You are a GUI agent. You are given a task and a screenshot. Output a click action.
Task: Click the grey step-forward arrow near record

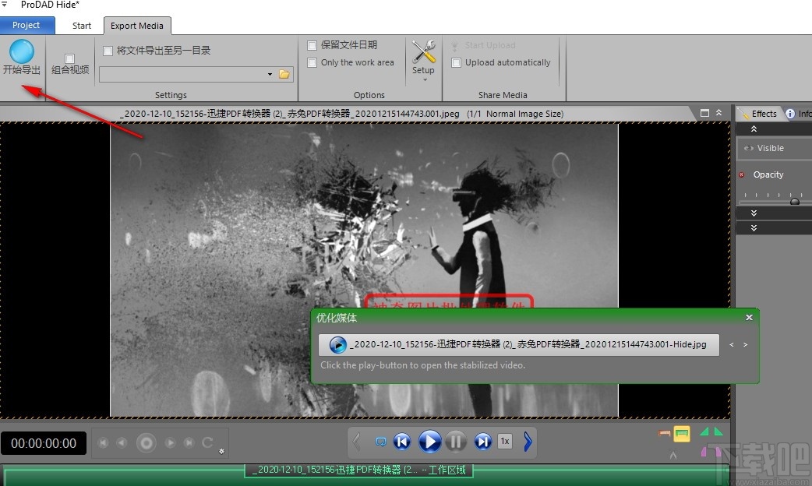[x=170, y=443]
